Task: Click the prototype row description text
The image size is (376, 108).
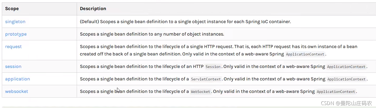Action: click(x=152, y=34)
